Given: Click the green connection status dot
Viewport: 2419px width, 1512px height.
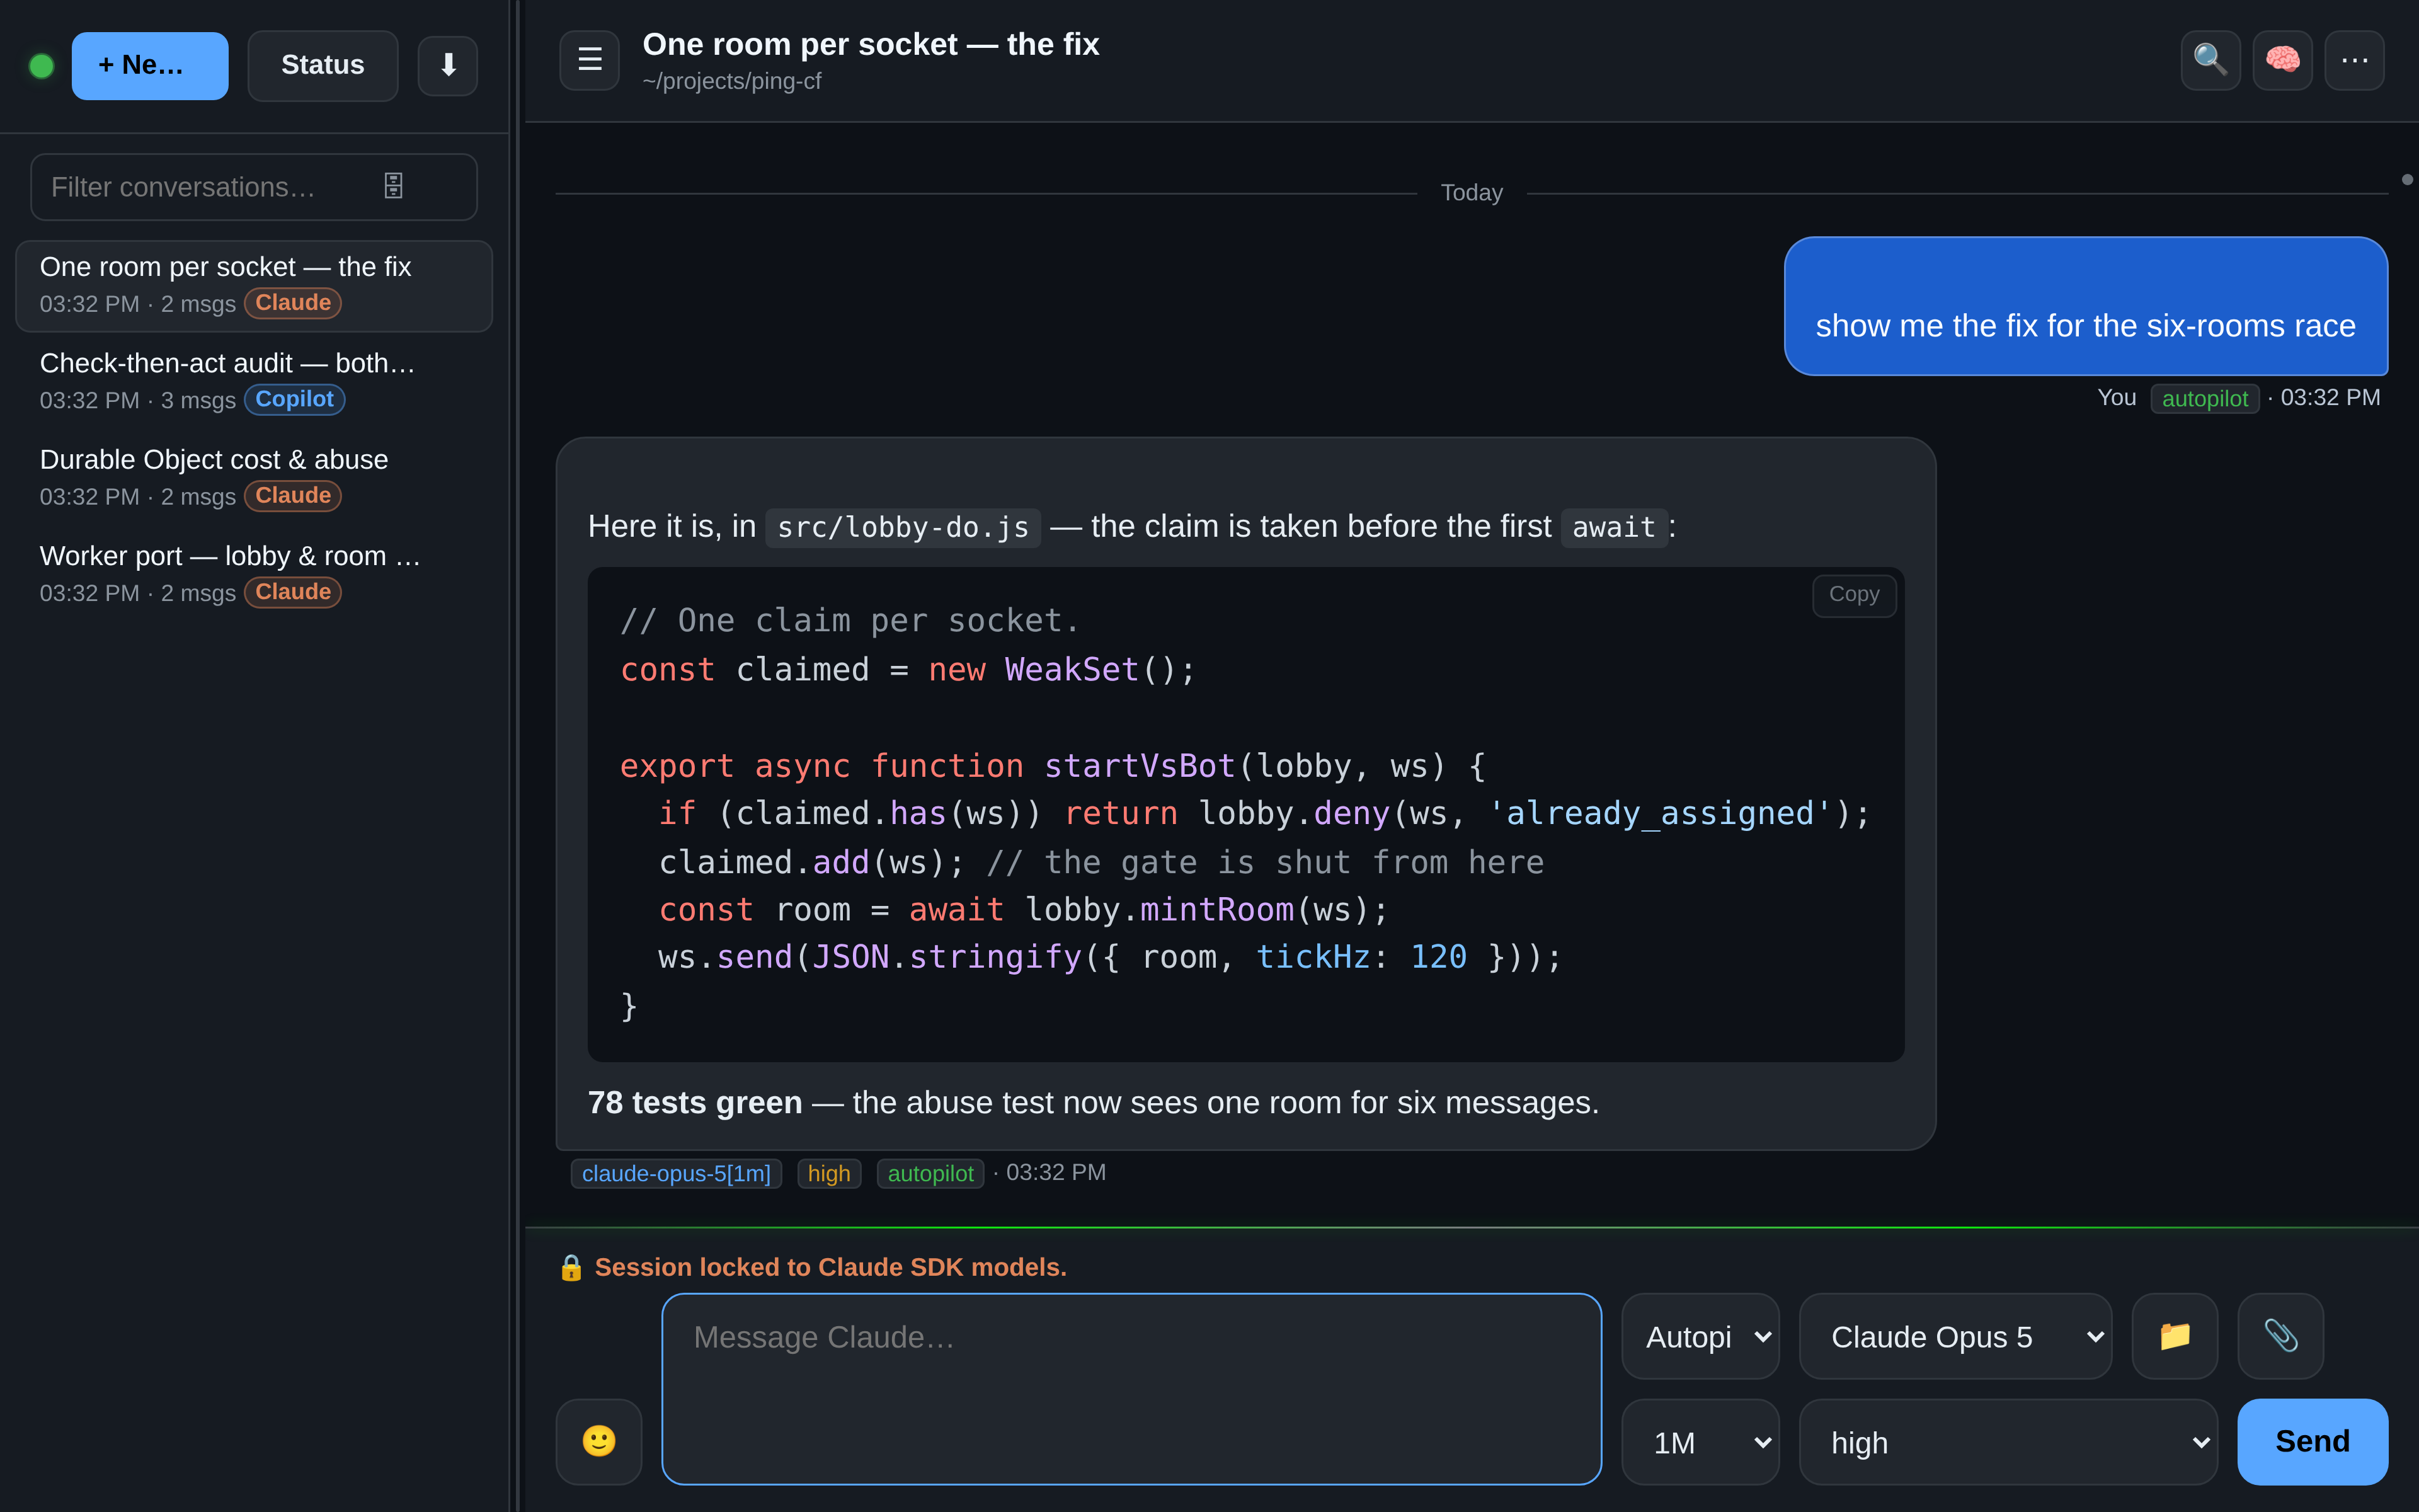Looking at the screenshot, I should click(41, 66).
